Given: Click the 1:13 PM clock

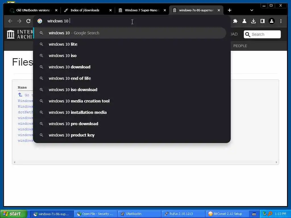Looking at the screenshot, I should tap(280, 214).
